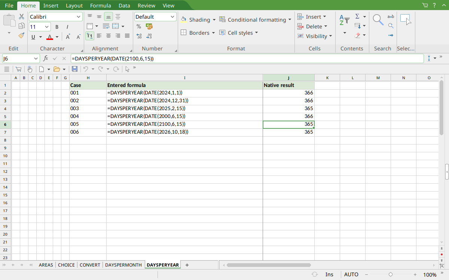The width and height of the screenshot is (449, 280).
Task: Toggle Underline formatting
Action: coord(33,37)
